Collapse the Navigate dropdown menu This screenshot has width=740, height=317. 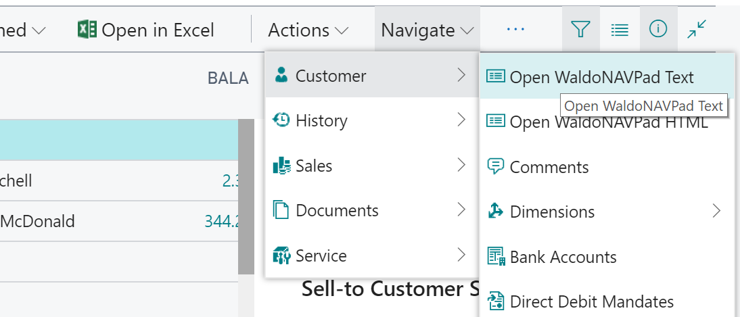coord(427,30)
